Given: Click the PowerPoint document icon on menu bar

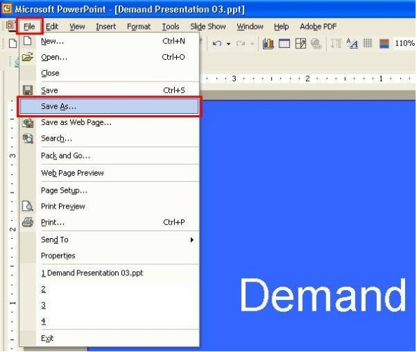Looking at the screenshot, I should (10, 25).
